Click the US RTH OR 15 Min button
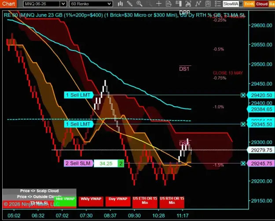Screen dimensions: 275x221 [172, 202]
